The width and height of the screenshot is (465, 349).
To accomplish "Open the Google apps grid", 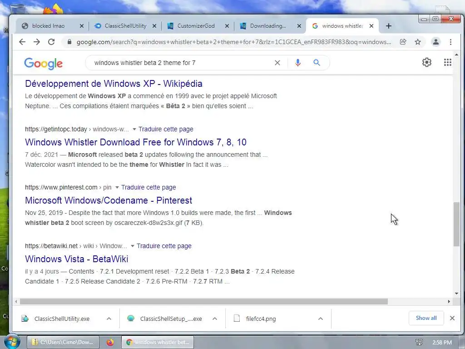I will tap(447, 62).
